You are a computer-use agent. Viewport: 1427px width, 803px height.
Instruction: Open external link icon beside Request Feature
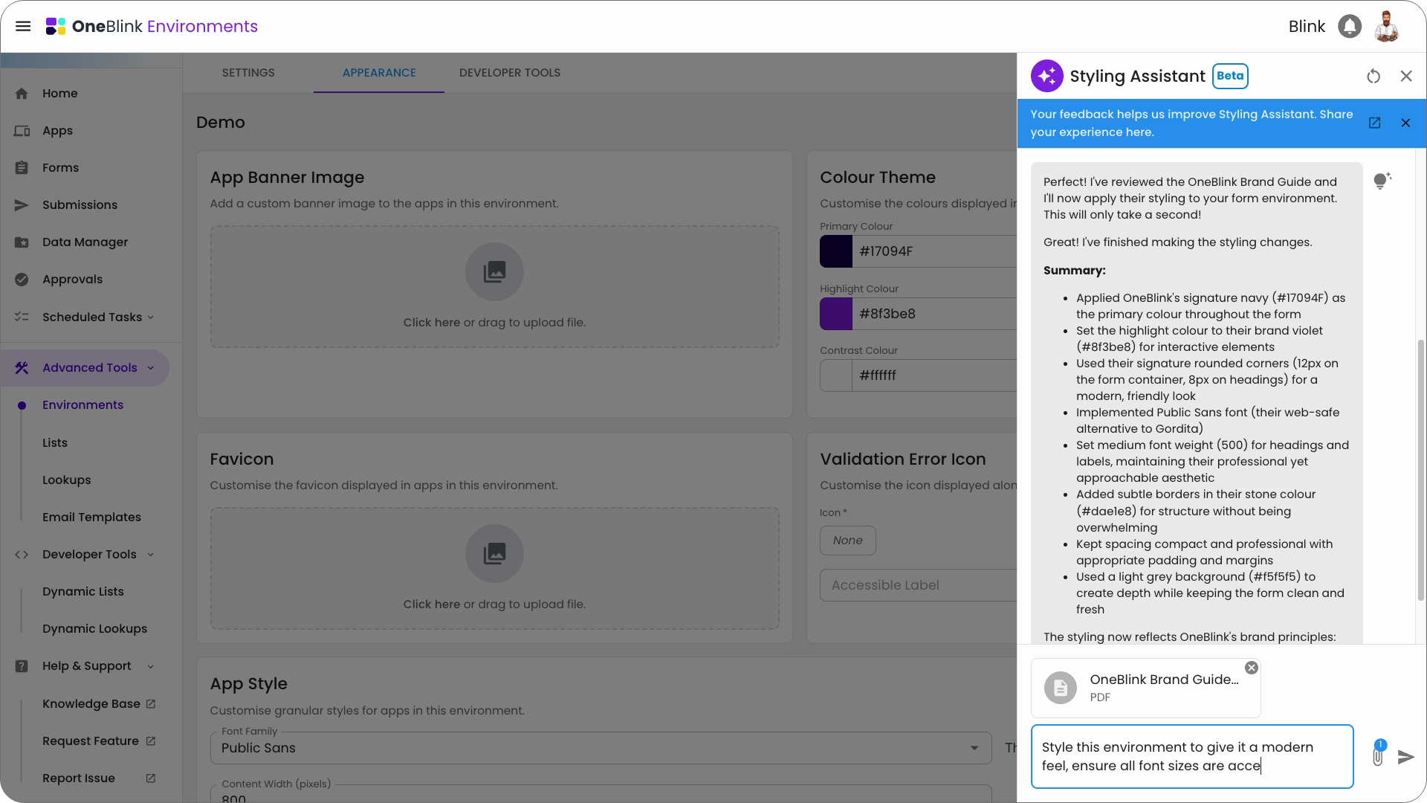pyautogui.click(x=151, y=741)
